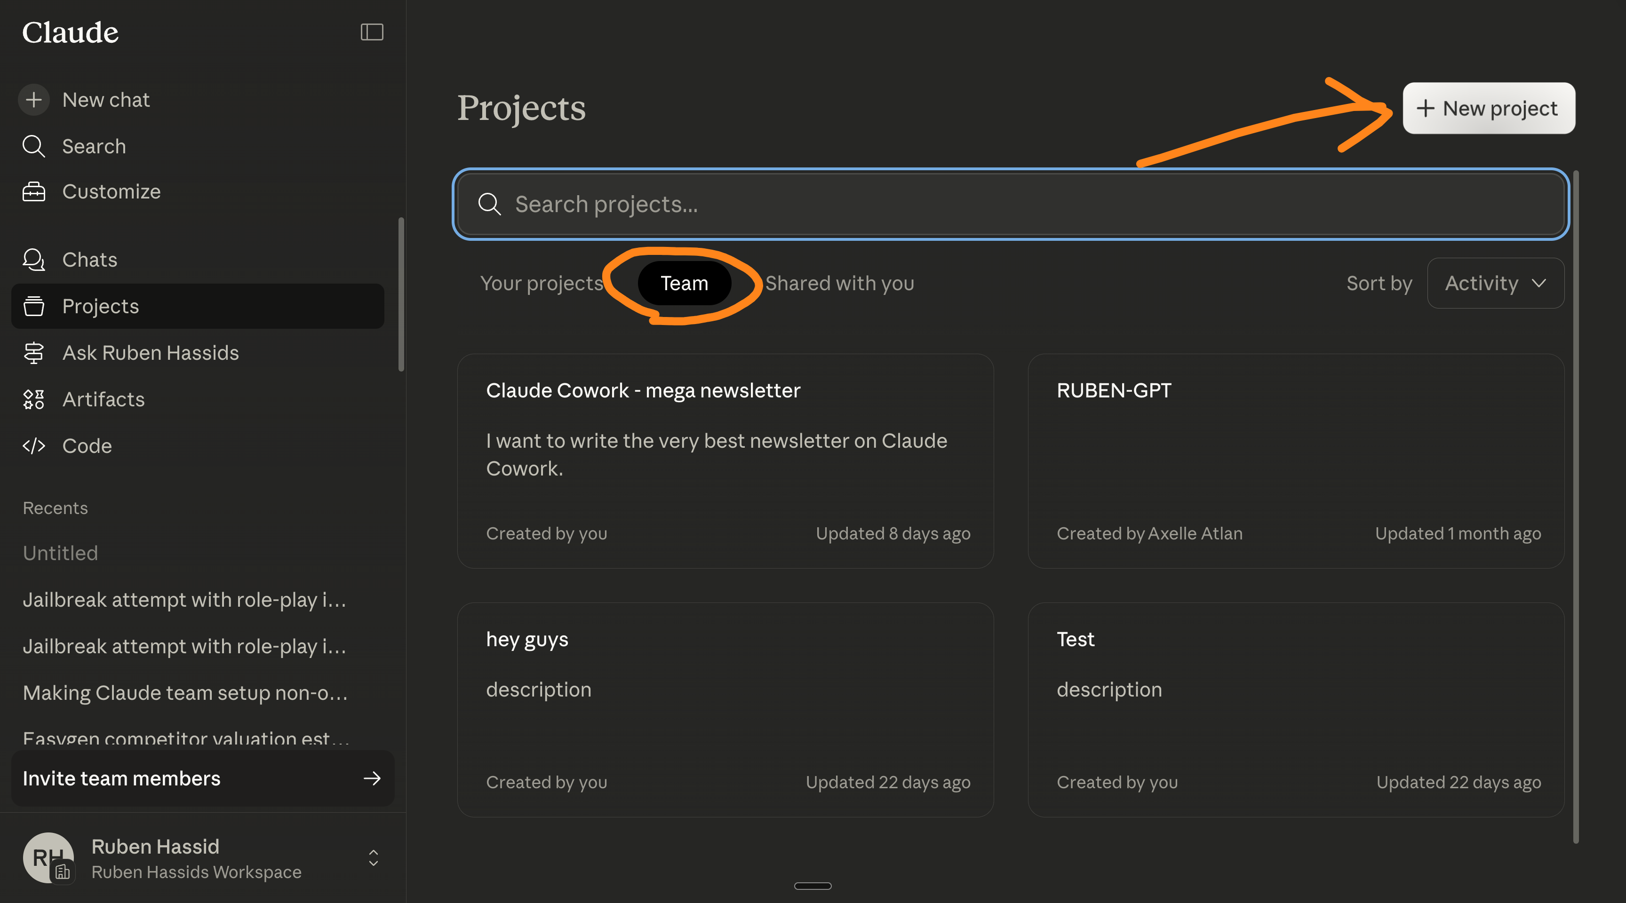Click the projects list vertical scrollbar

pyautogui.click(x=1576, y=505)
